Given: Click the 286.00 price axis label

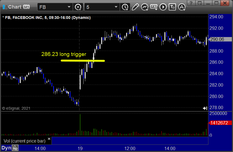Looking at the screenshot, I should tap(216, 62).
